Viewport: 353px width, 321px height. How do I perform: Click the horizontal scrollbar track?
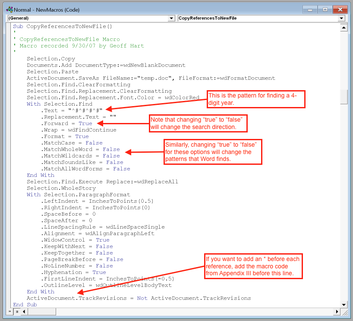click(x=173, y=311)
